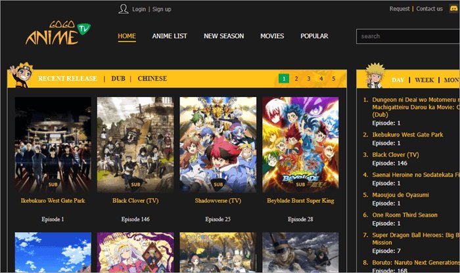Open the Ikebukuro West Gate Park poster thumbnail

53,145
